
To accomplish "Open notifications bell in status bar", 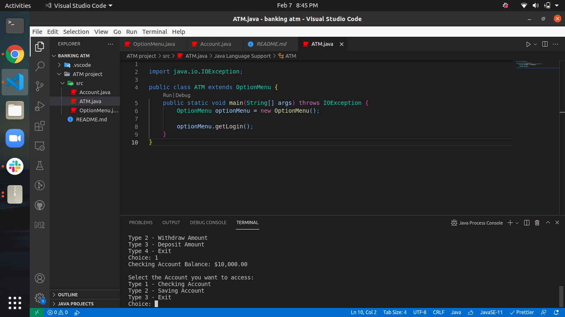I will coord(556,312).
